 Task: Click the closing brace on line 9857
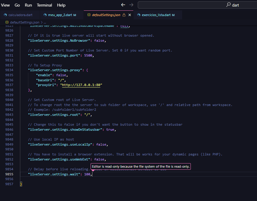(21, 184)
